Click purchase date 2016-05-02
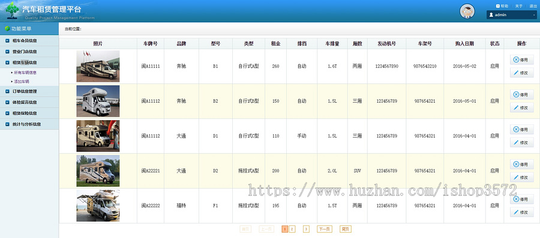The height and width of the screenshot is (238, 540). click(464, 66)
